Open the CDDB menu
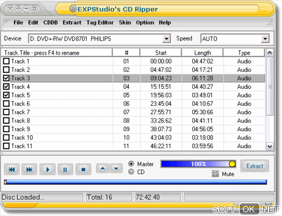 51,23
